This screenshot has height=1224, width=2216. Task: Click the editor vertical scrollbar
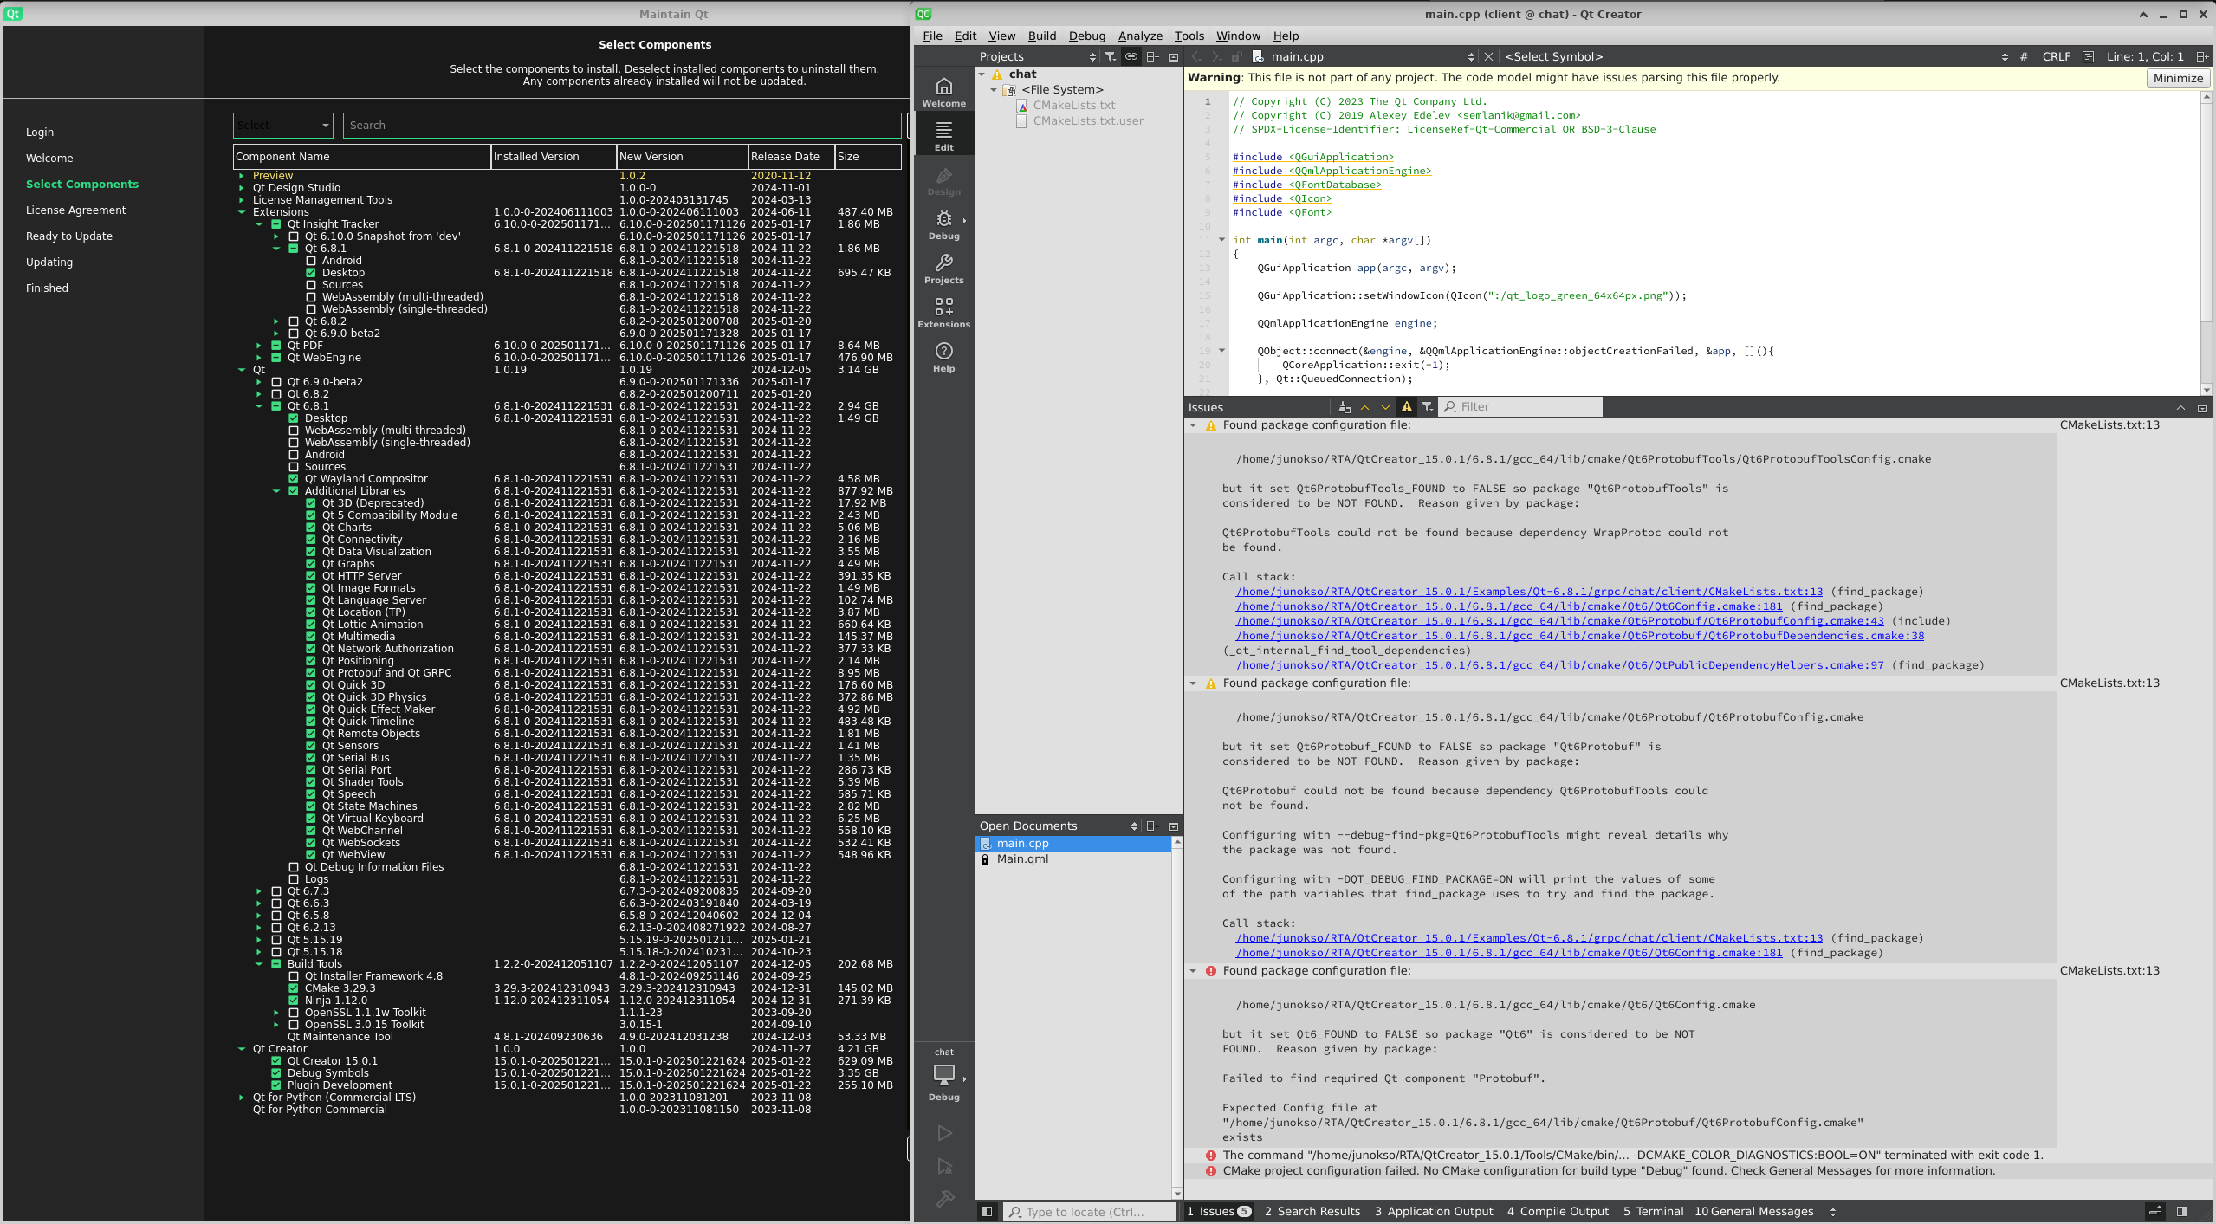point(2206,243)
